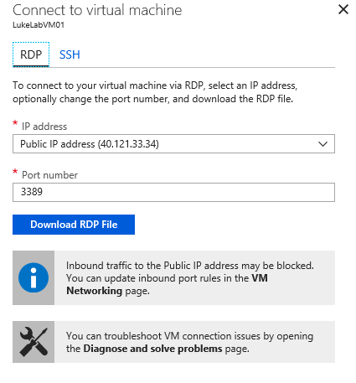Expand the IP address chevron arrow

pyautogui.click(x=322, y=144)
